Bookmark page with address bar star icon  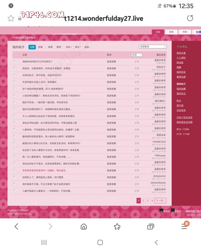[11, 18]
